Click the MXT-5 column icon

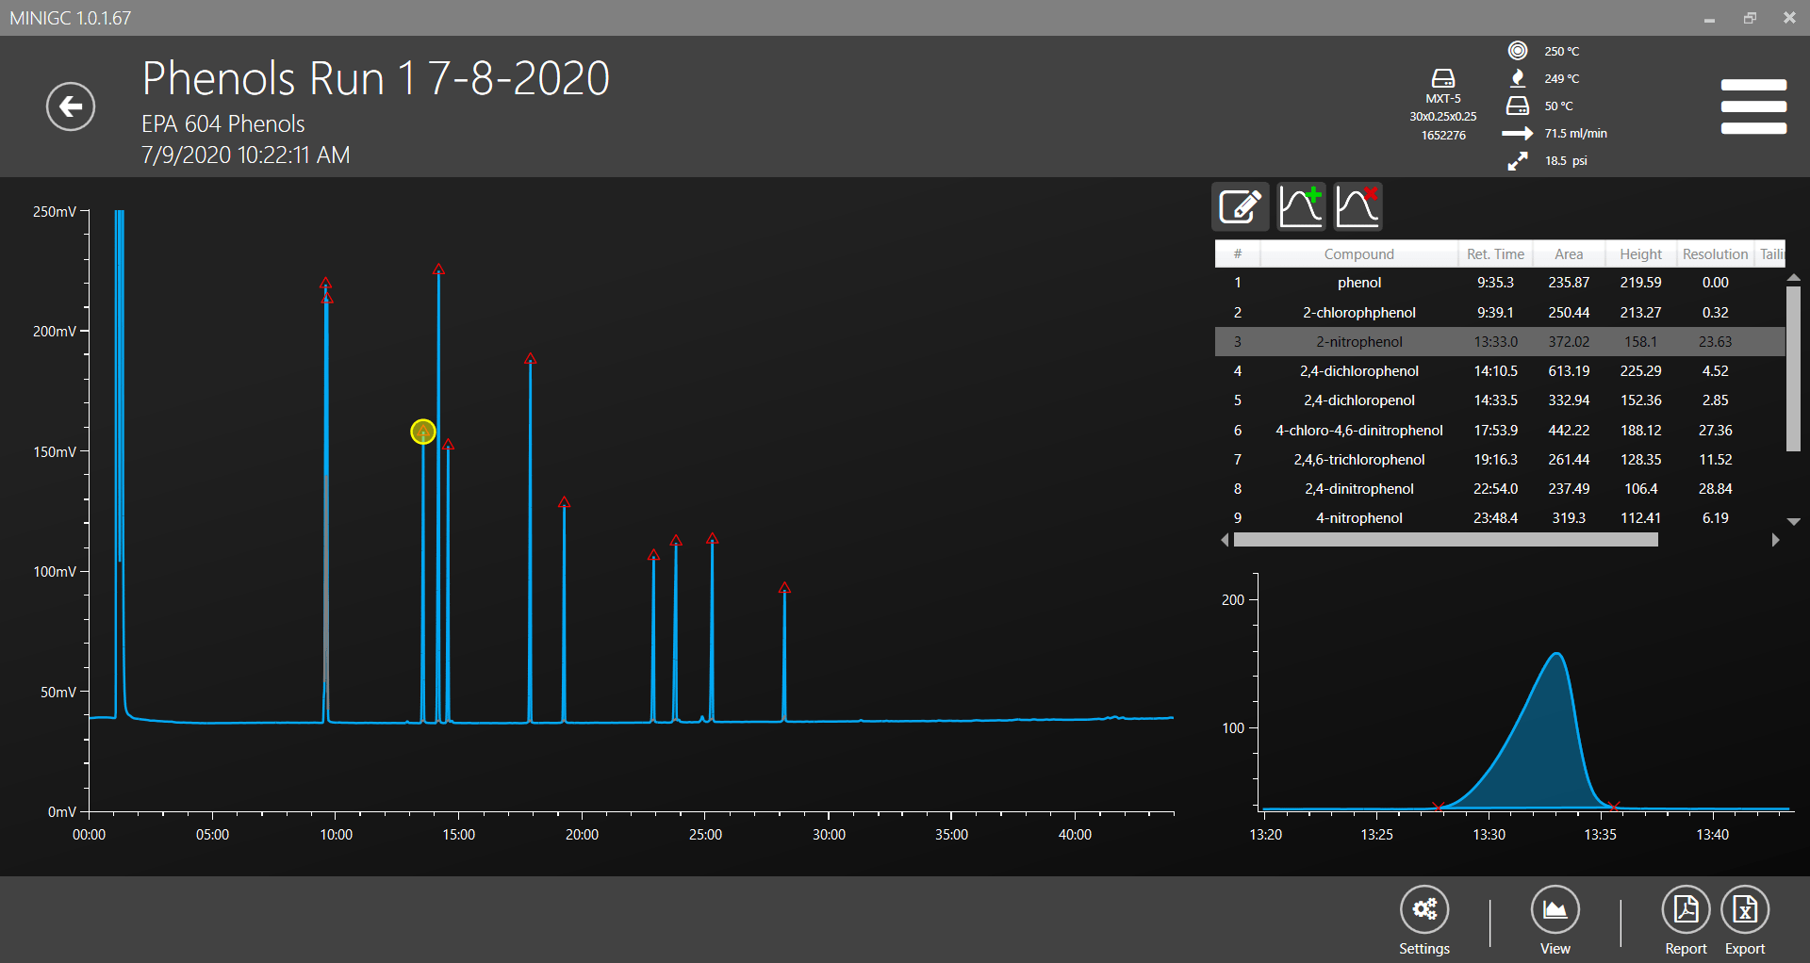(1442, 78)
